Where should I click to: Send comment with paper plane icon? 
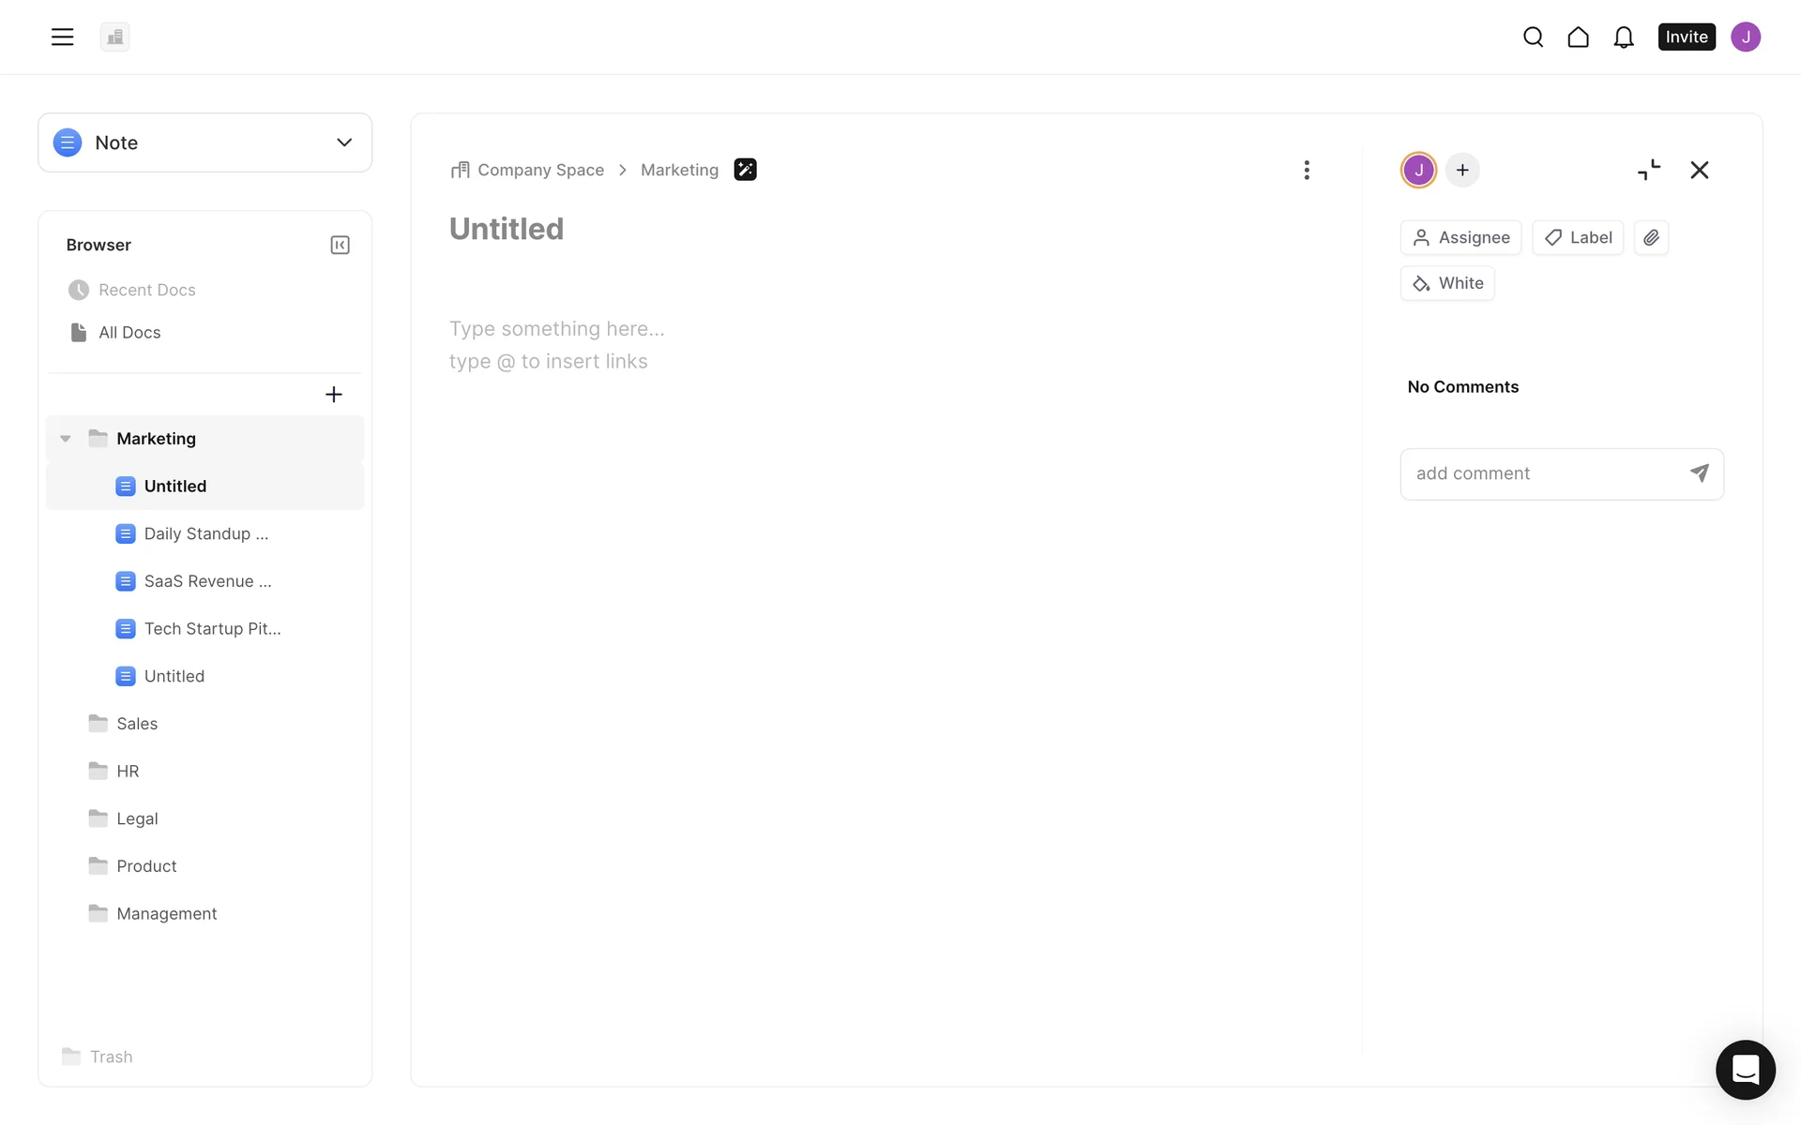(1699, 473)
